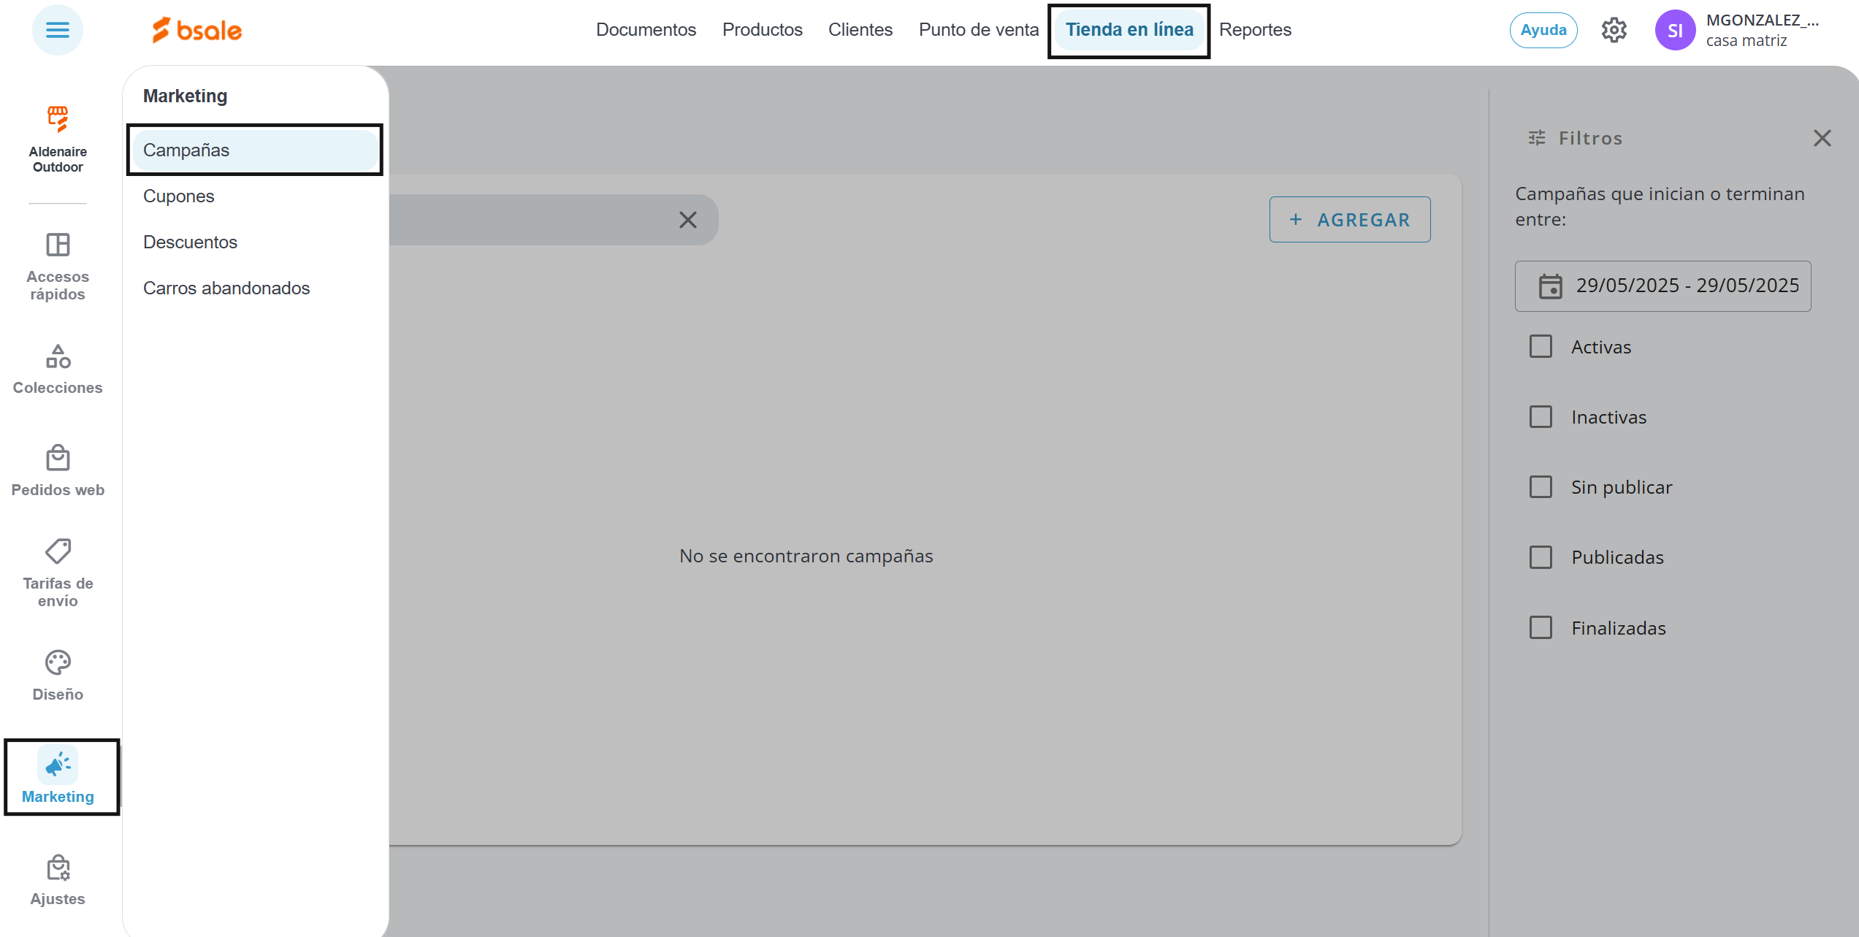The height and width of the screenshot is (937, 1859).
Task: Open the Productos menu
Action: point(762,30)
